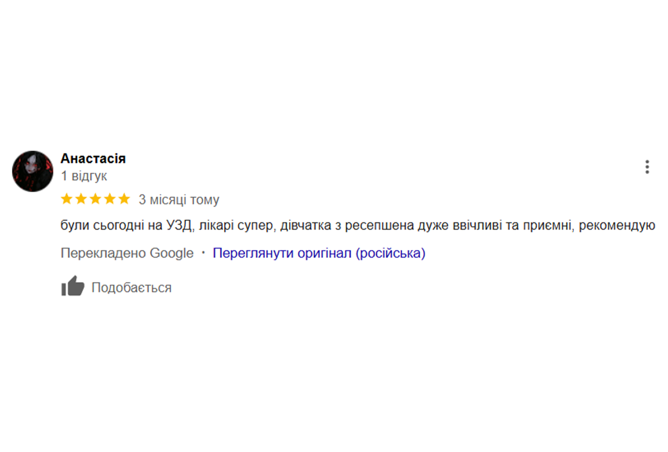Viewport: 668px width, 452px height.
Task: Click the fifth rating star
Action: tap(124, 199)
